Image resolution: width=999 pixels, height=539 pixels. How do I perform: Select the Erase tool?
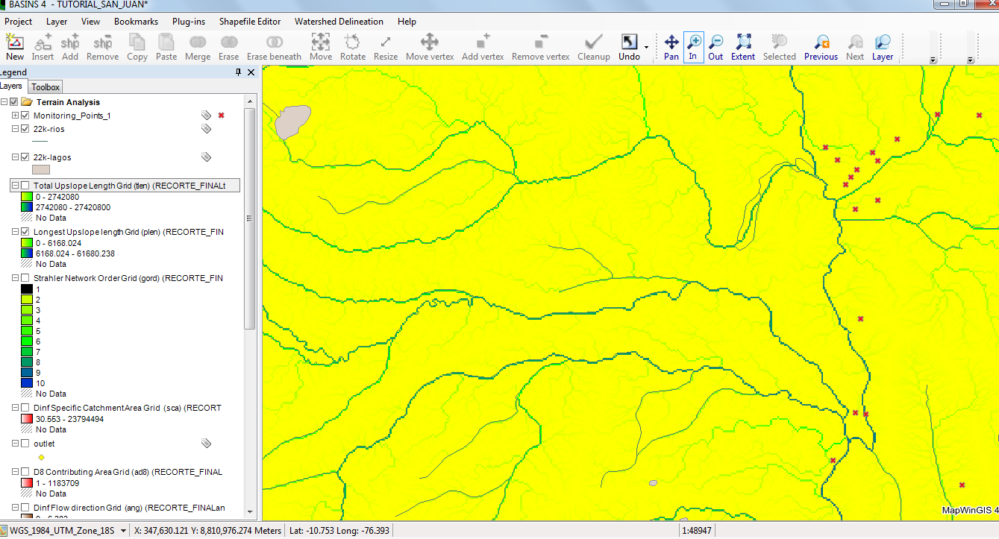[x=229, y=47]
